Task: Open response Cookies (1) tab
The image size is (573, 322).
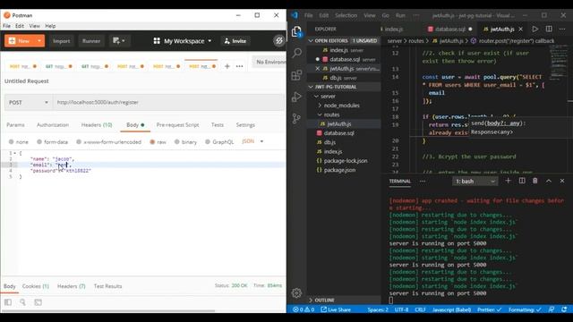Action: [36, 286]
